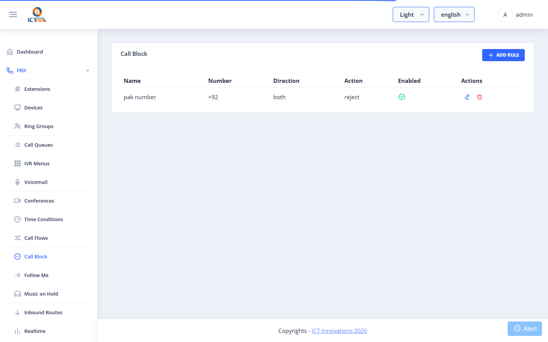Open the ICT Innovations 2026 link
Viewport: 548px width, 342px height.
339,331
